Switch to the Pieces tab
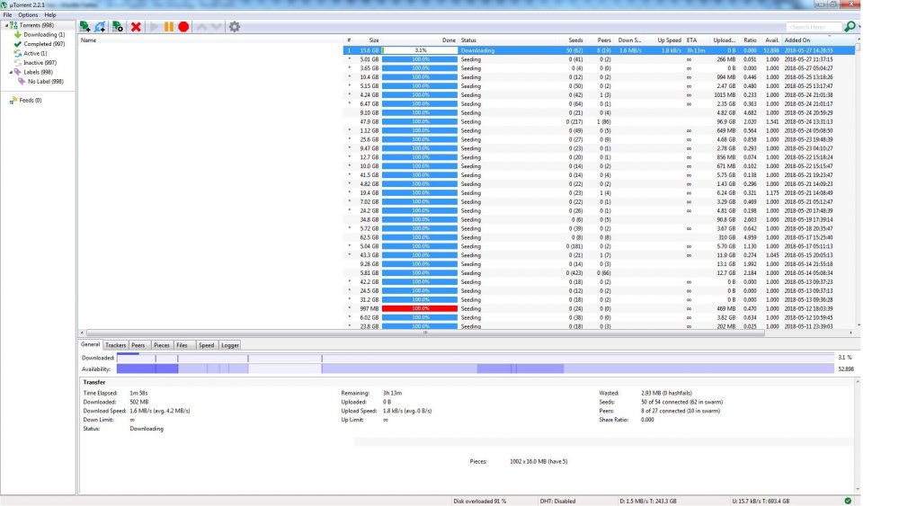Screen dimensions: 899x506 [162, 345]
